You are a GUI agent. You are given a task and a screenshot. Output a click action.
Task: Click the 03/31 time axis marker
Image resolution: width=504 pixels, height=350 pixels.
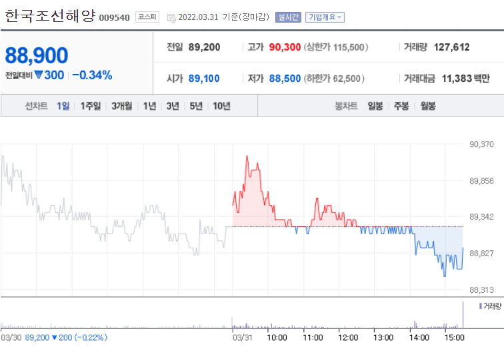[x=243, y=337]
